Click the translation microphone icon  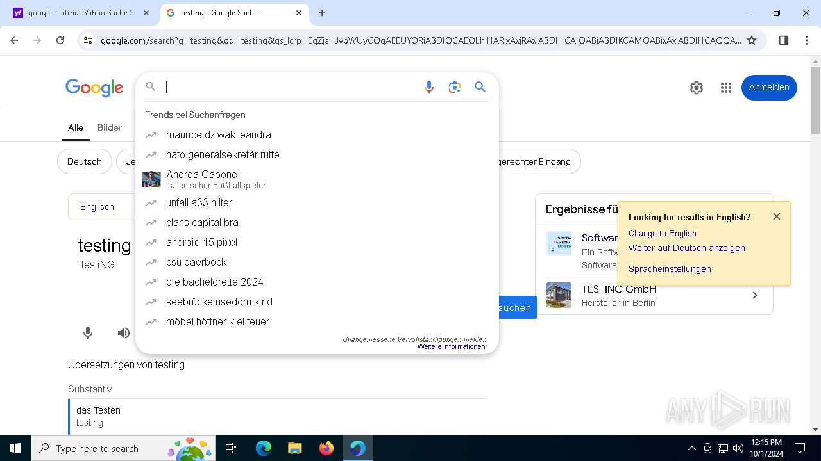pos(88,332)
